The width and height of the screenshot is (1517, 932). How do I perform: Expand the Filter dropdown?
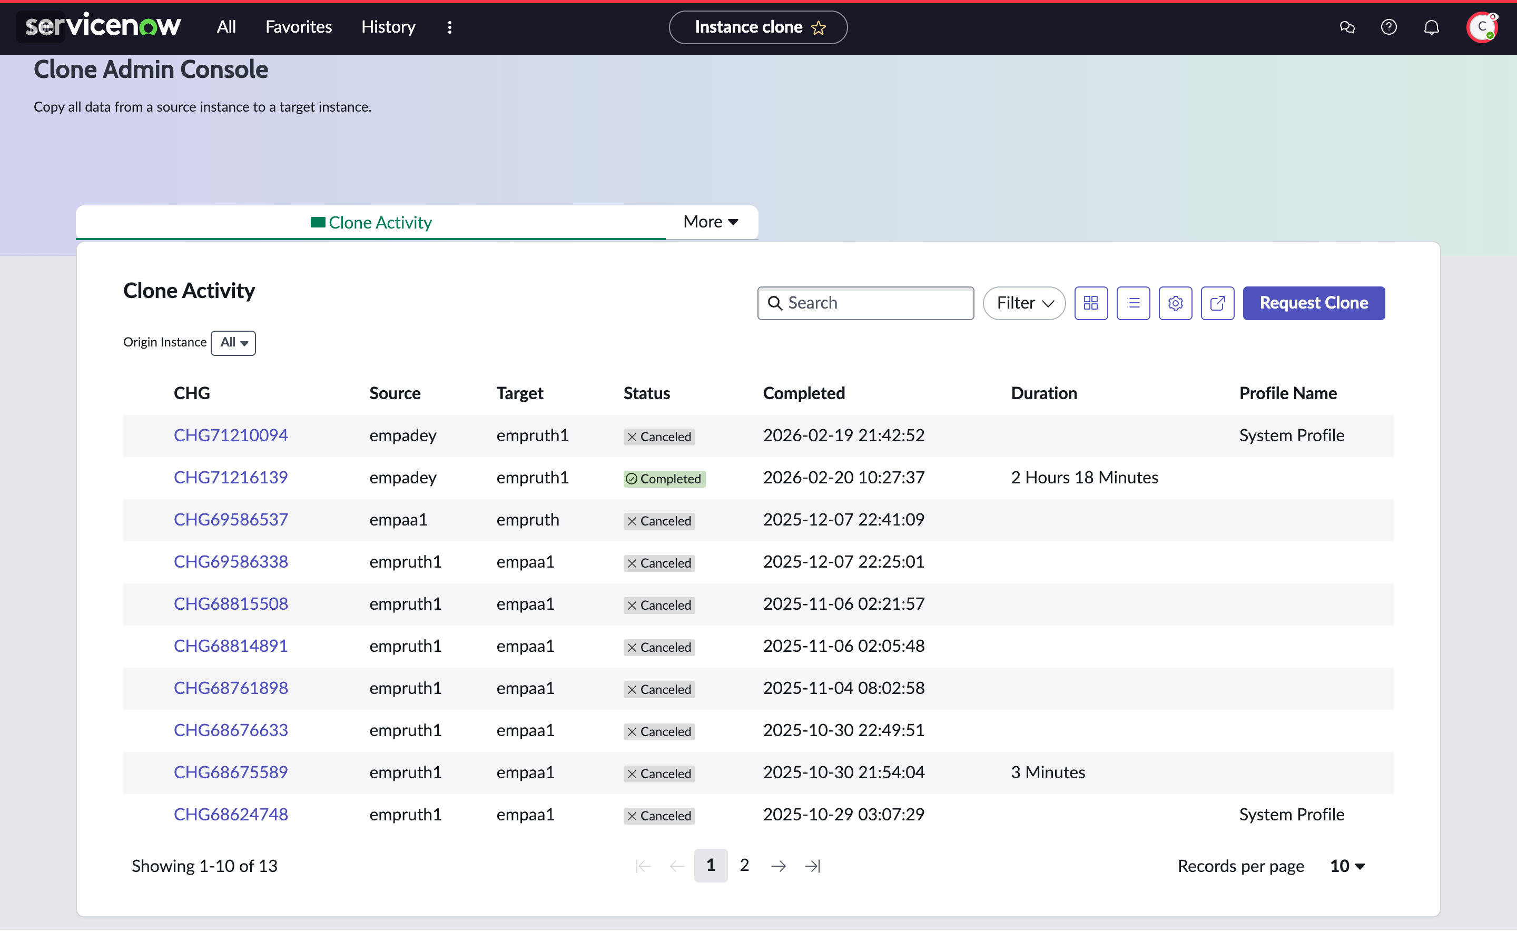(x=1024, y=303)
